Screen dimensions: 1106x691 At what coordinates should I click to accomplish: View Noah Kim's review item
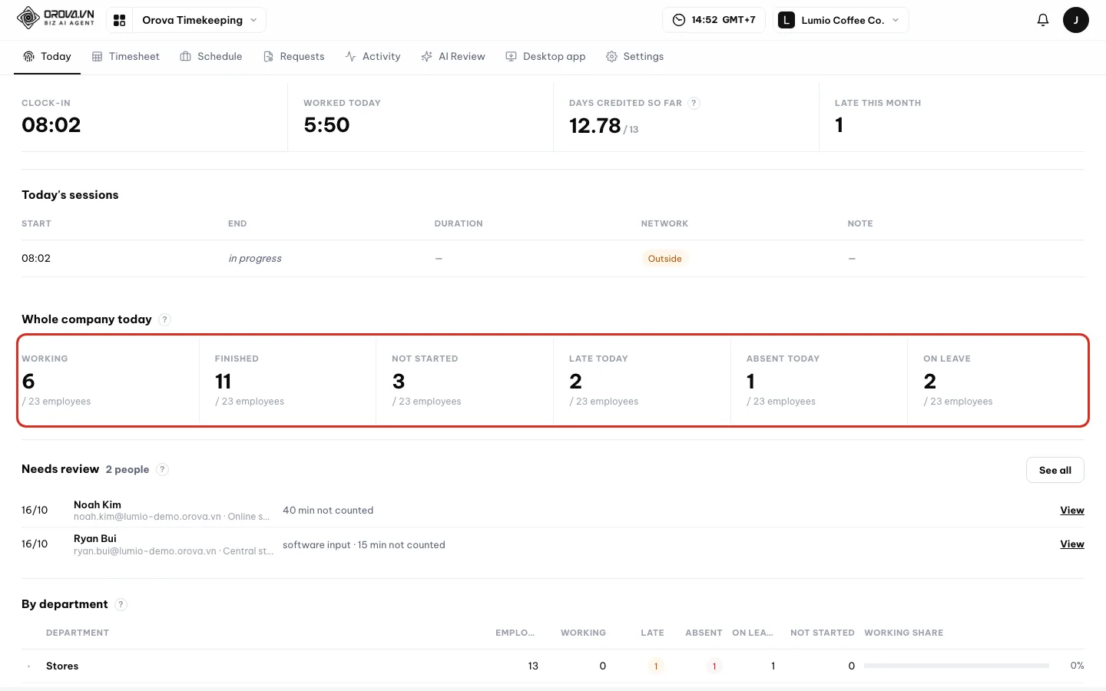point(1071,511)
